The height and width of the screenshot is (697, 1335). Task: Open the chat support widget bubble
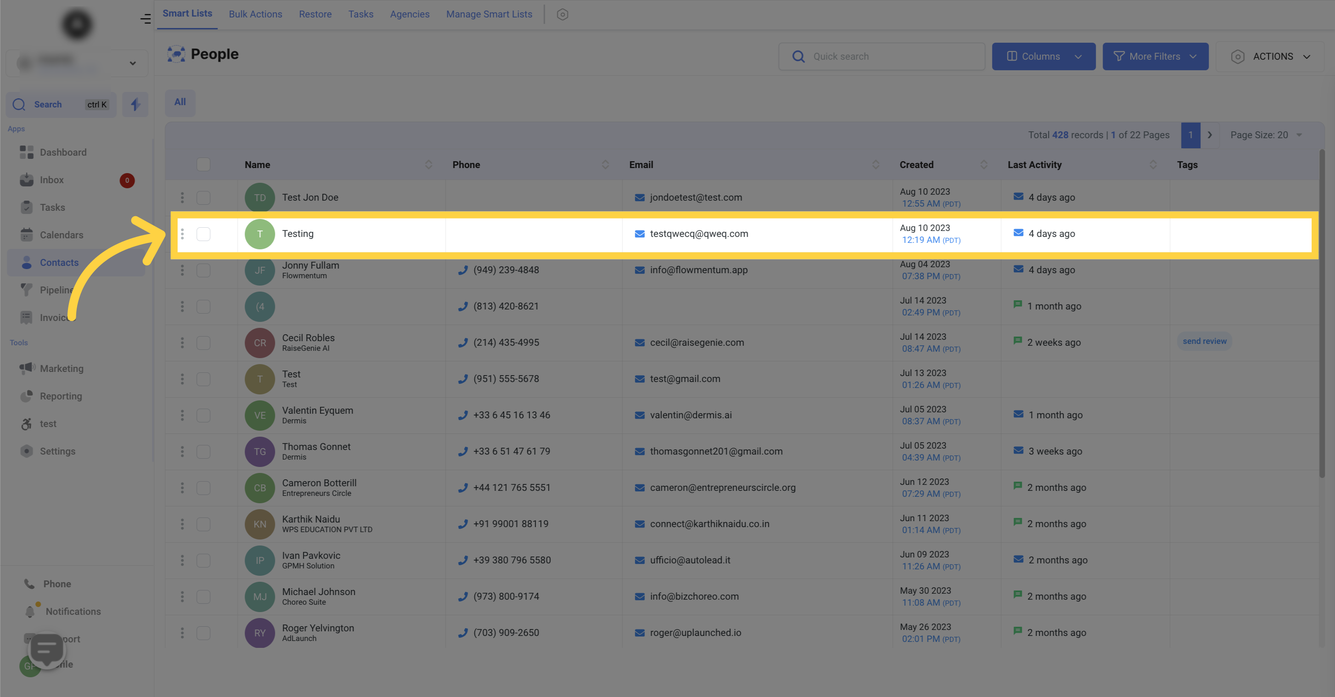click(x=47, y=649)
